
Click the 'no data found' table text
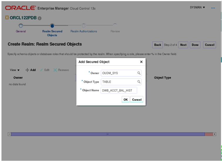(17, 84)
